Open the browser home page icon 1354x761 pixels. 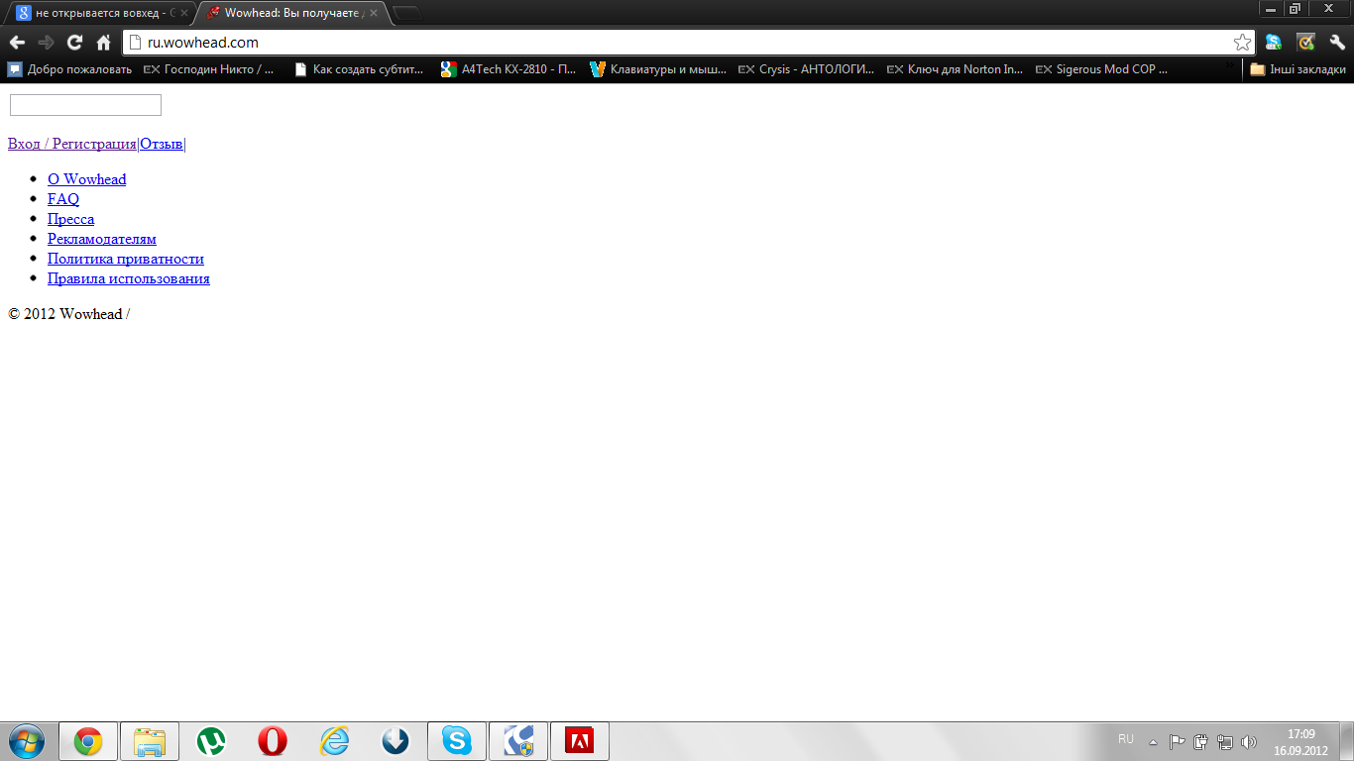103,42
